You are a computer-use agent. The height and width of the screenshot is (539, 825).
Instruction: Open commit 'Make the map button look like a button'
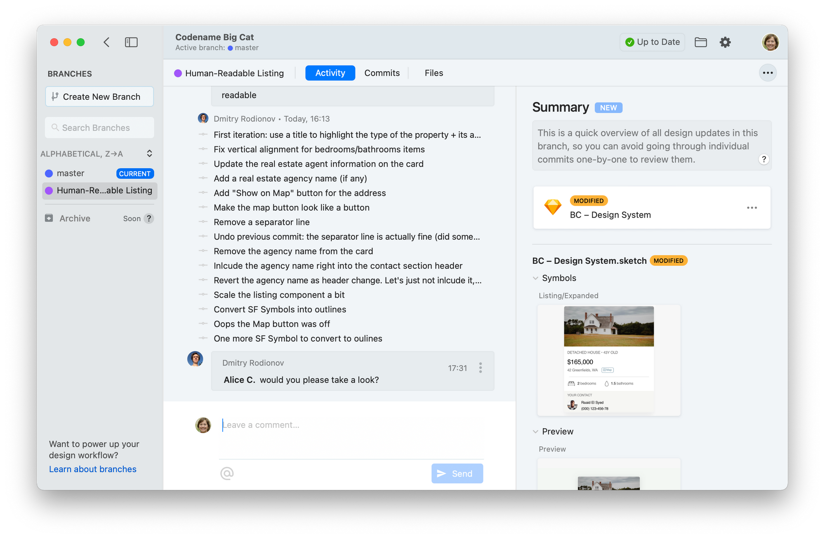292,208
